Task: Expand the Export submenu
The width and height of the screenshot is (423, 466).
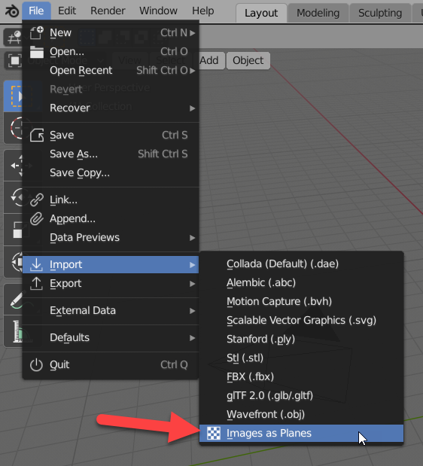Action: [111, 284]
